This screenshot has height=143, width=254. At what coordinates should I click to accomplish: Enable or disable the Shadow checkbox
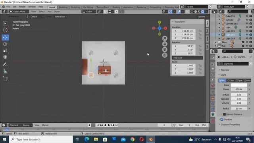click(222, 120)
